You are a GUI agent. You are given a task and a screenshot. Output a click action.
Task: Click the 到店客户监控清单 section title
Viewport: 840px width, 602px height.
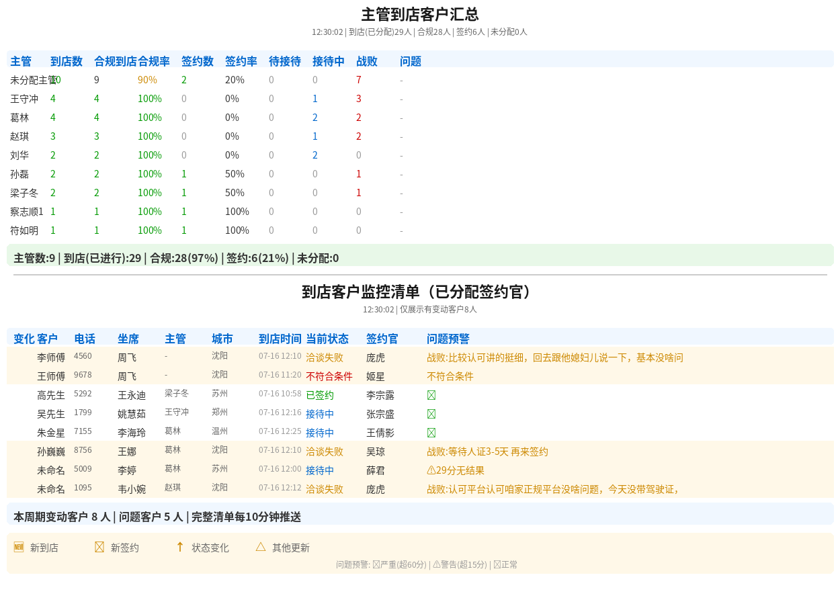[420, 292]
